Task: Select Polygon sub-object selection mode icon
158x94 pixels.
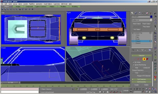Action: click(x=144, y=59)
